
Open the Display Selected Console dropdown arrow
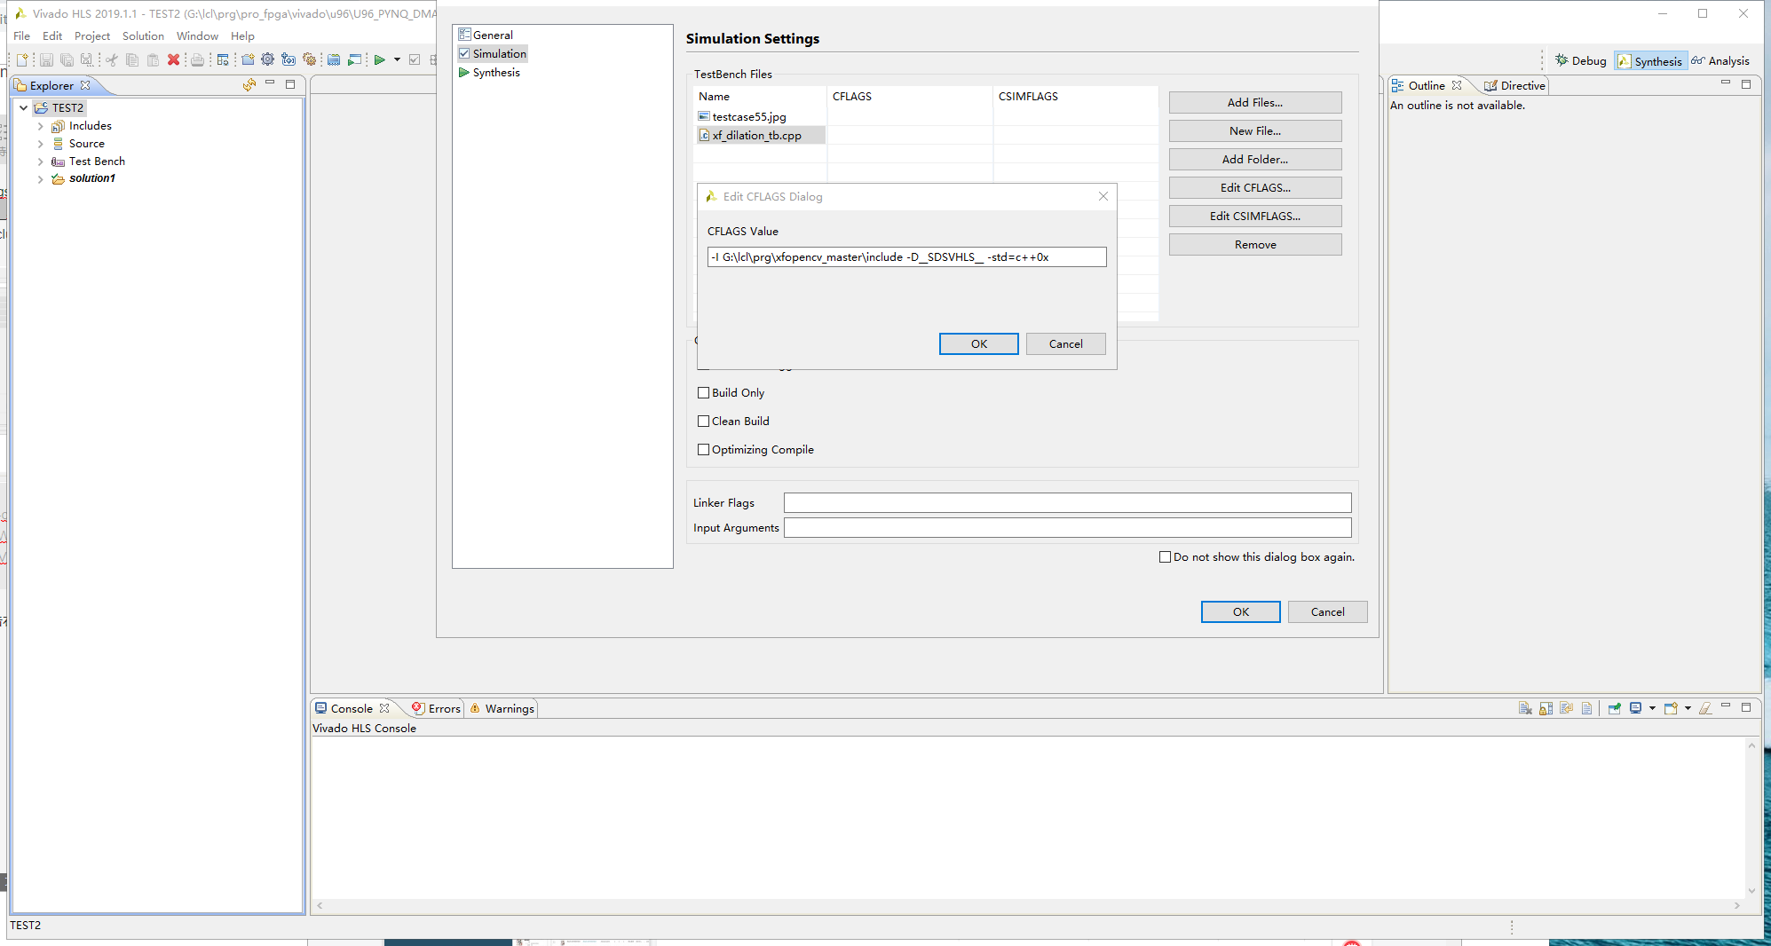tap(1652, 708)
